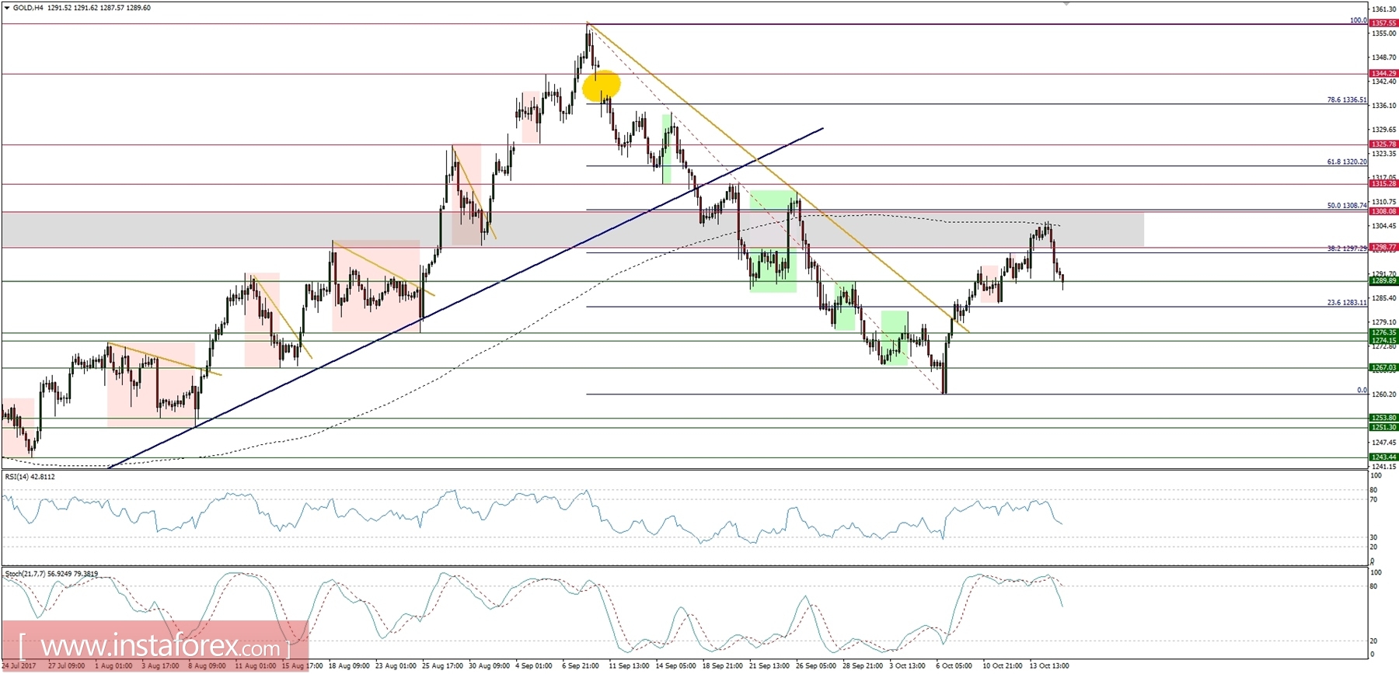Select the yellow ellipse marker near the peak

point(602,85)
